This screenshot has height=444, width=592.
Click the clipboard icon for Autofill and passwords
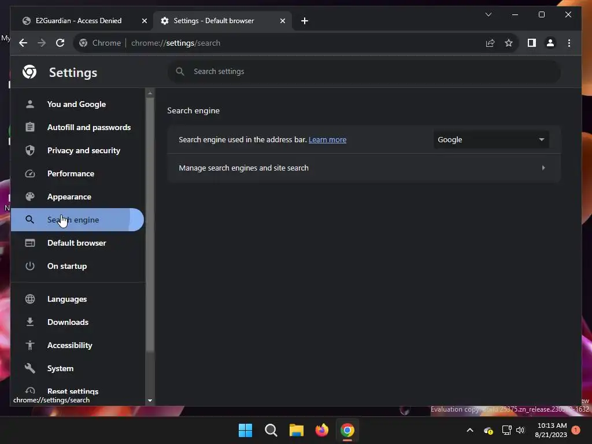coord(30,127)
